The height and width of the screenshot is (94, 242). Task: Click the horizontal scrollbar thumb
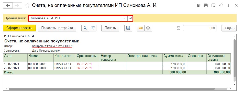click(x=112, y=89)
